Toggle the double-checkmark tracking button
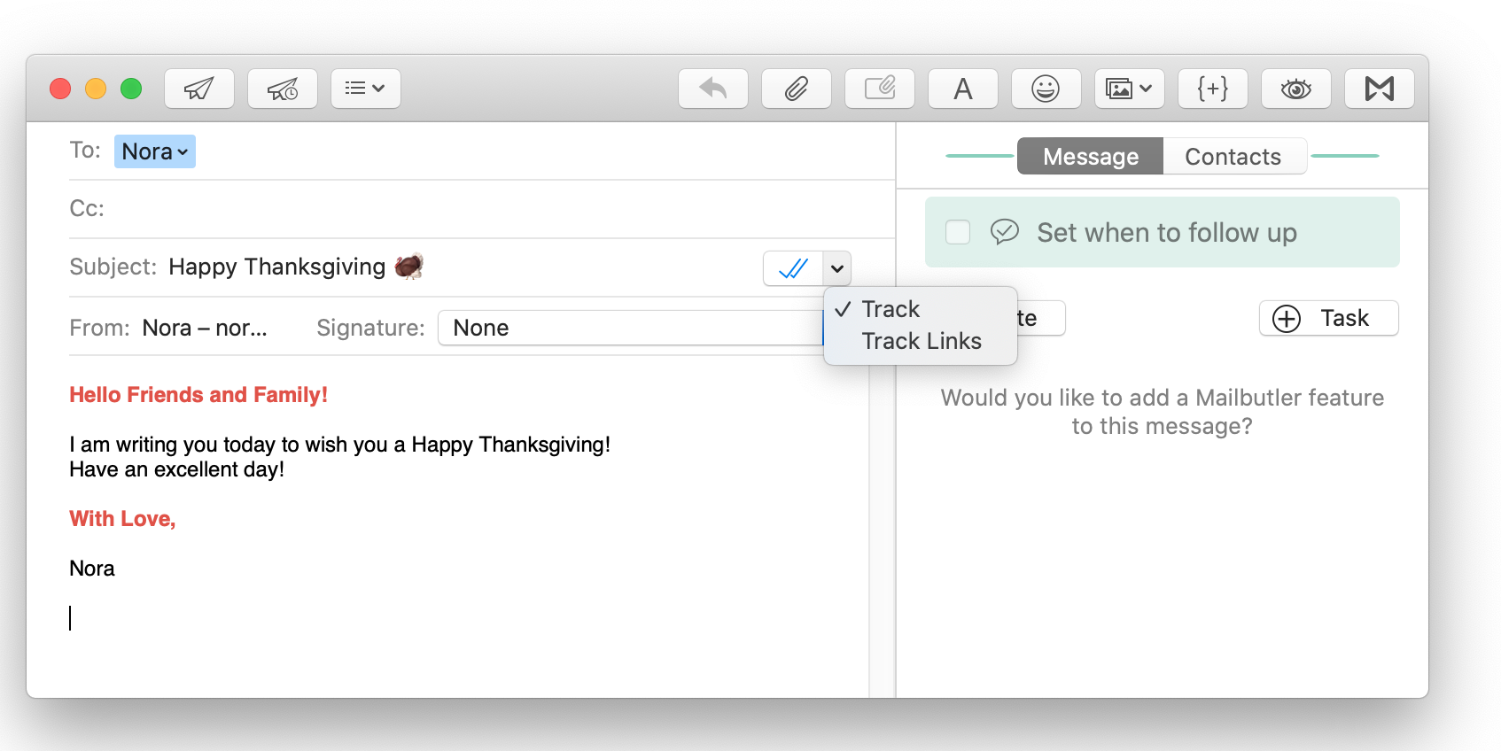 793,268
